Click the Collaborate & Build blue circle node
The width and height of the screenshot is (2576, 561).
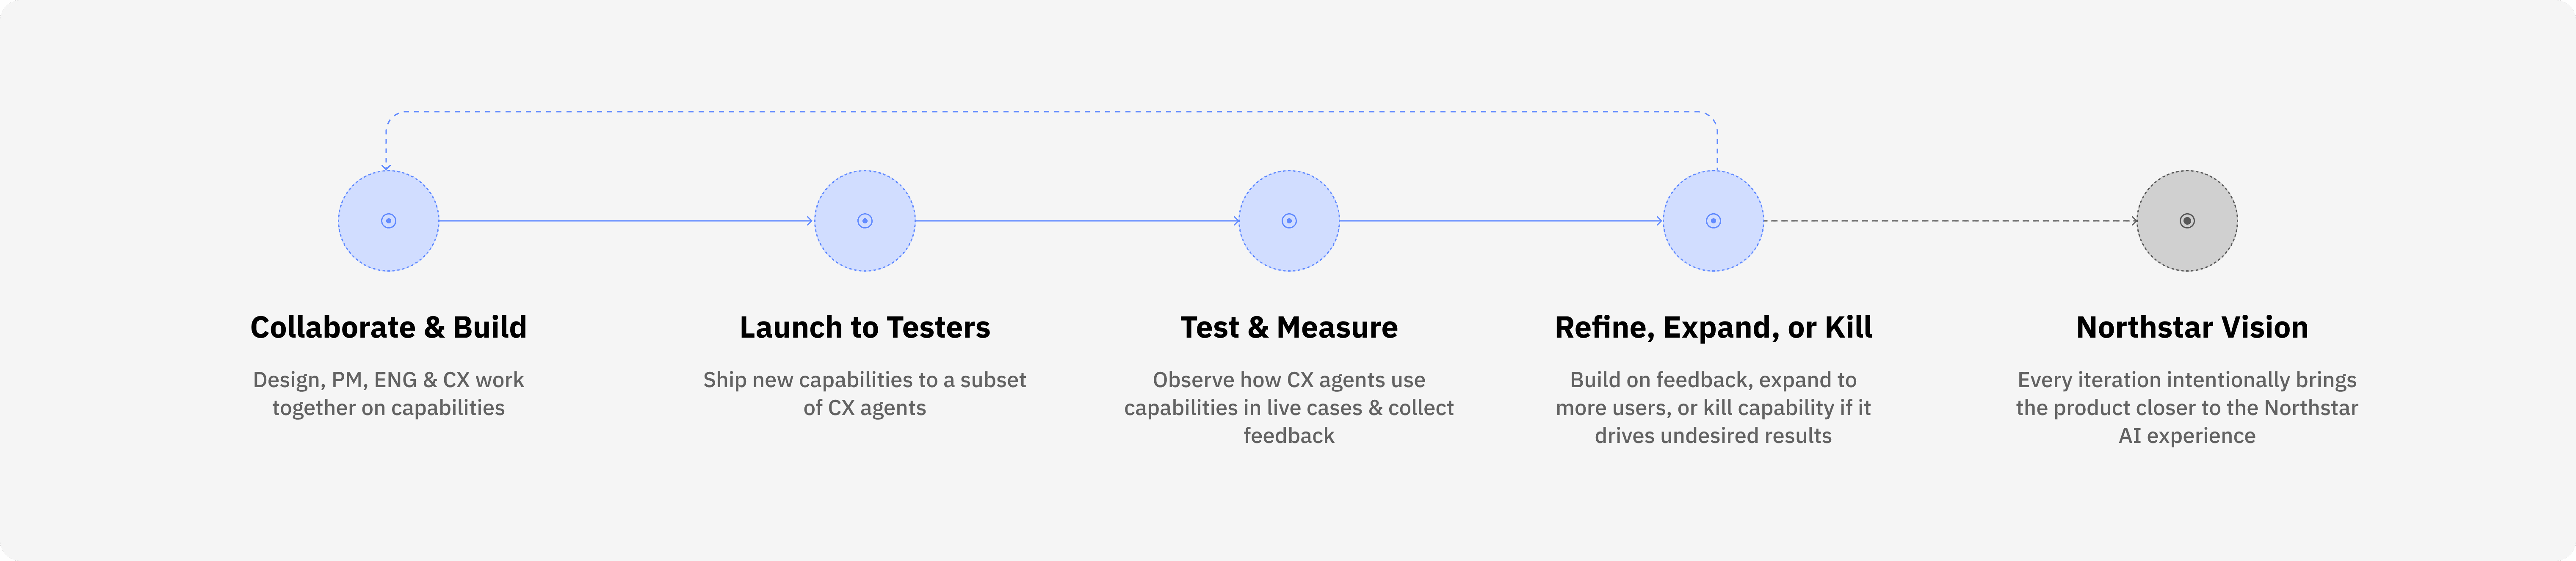click(388, 221)
